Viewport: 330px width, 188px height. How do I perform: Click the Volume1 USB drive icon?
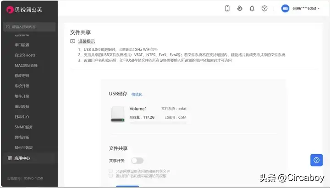pyautogui.click(x=118, y=115)
